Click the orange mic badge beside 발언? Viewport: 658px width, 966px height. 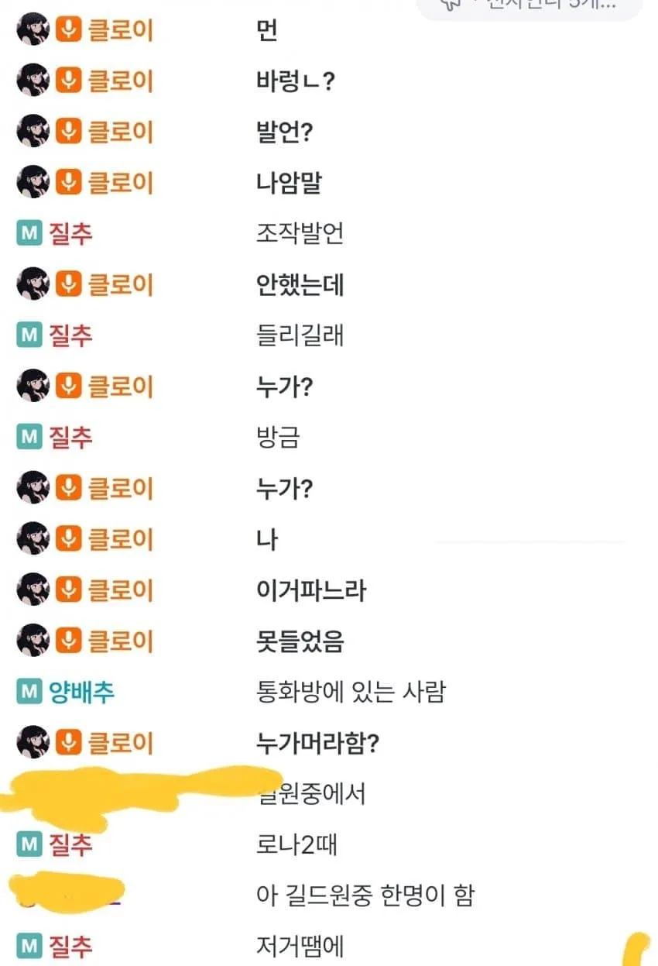pyautogui.click(x=69, y=132)
